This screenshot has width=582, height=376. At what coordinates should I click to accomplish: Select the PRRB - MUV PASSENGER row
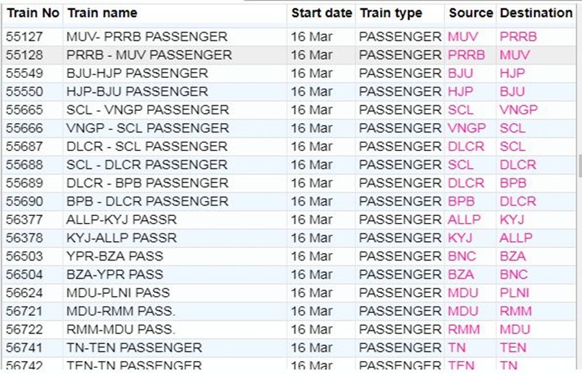tap(149, 55)
